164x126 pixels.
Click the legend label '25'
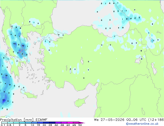click(50, 125)
